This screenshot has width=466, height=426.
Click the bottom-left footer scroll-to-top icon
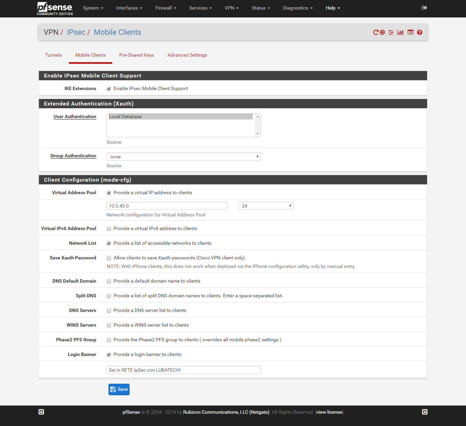point(41,412)
